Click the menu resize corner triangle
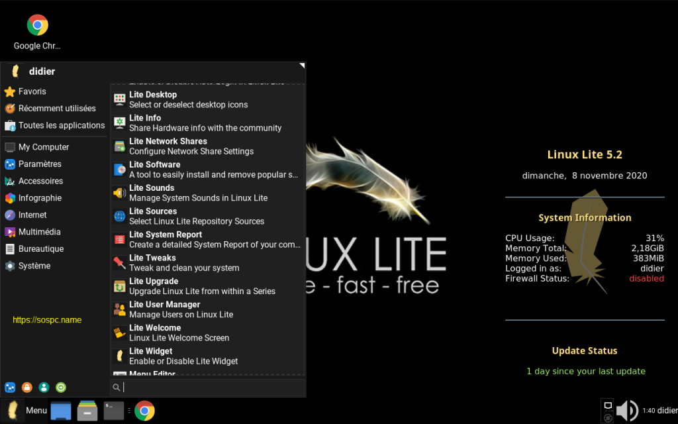The height and width of the screenshot is (424, 678). click(x=302, y=66)
